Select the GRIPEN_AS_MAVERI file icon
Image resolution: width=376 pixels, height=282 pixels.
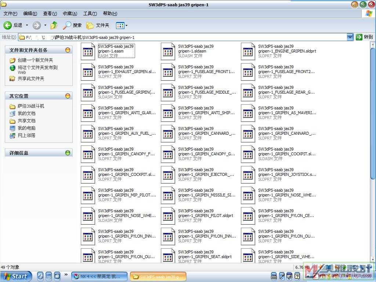click(248, 113)
